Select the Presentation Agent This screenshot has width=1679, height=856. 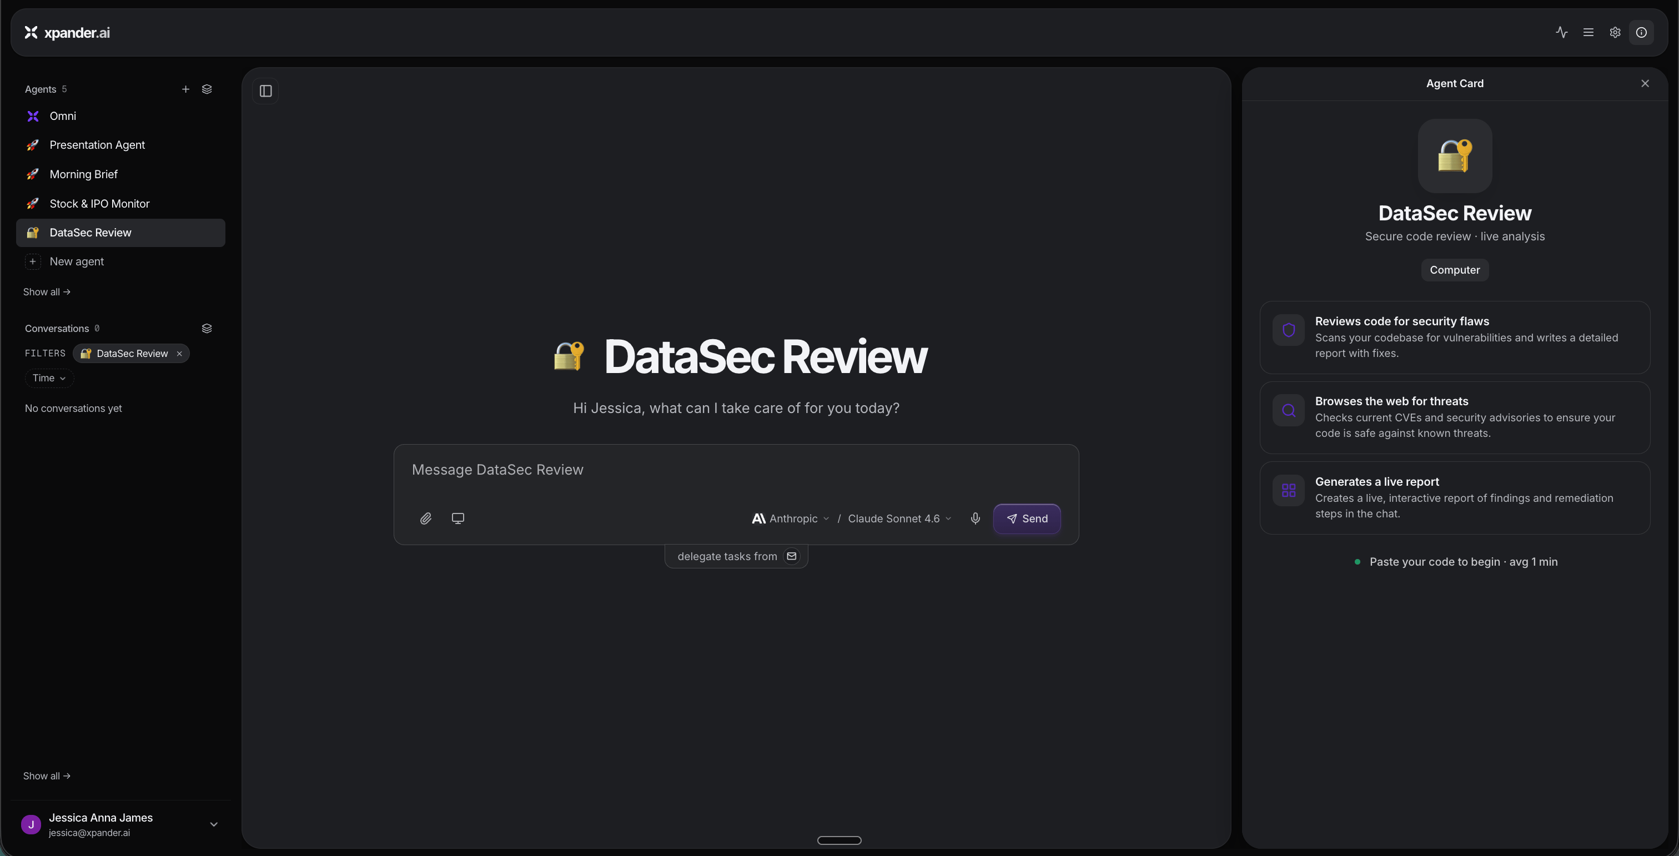coord(120,145)
